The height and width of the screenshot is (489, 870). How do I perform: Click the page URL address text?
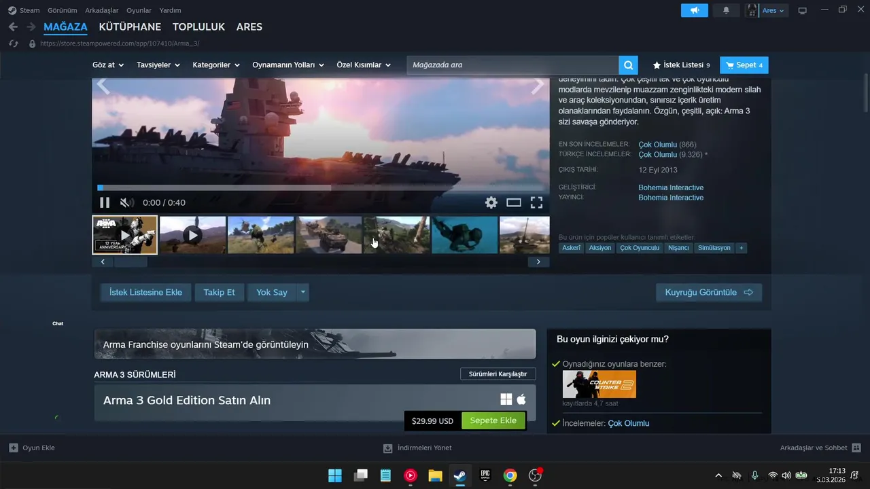120,43
